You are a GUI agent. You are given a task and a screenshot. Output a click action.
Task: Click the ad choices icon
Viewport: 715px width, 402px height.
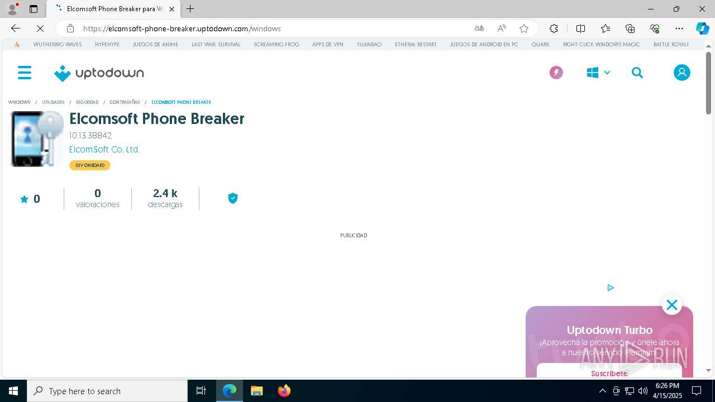point(611,288)
